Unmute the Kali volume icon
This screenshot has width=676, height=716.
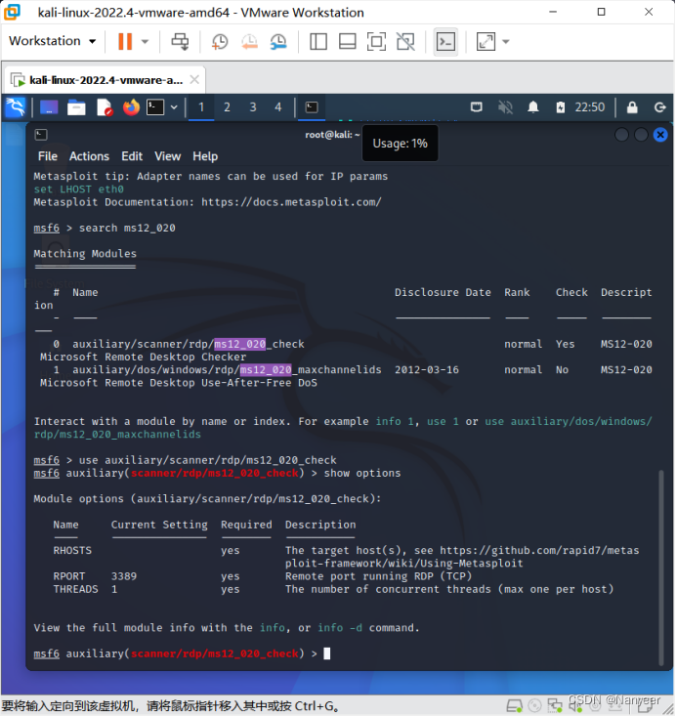[505, 107]
